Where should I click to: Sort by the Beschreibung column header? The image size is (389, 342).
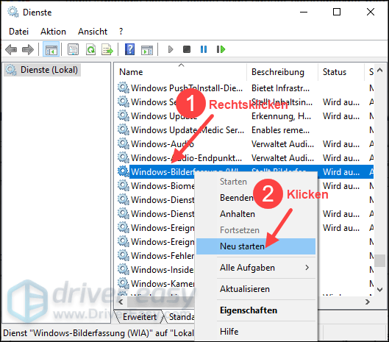pos(282,72)
